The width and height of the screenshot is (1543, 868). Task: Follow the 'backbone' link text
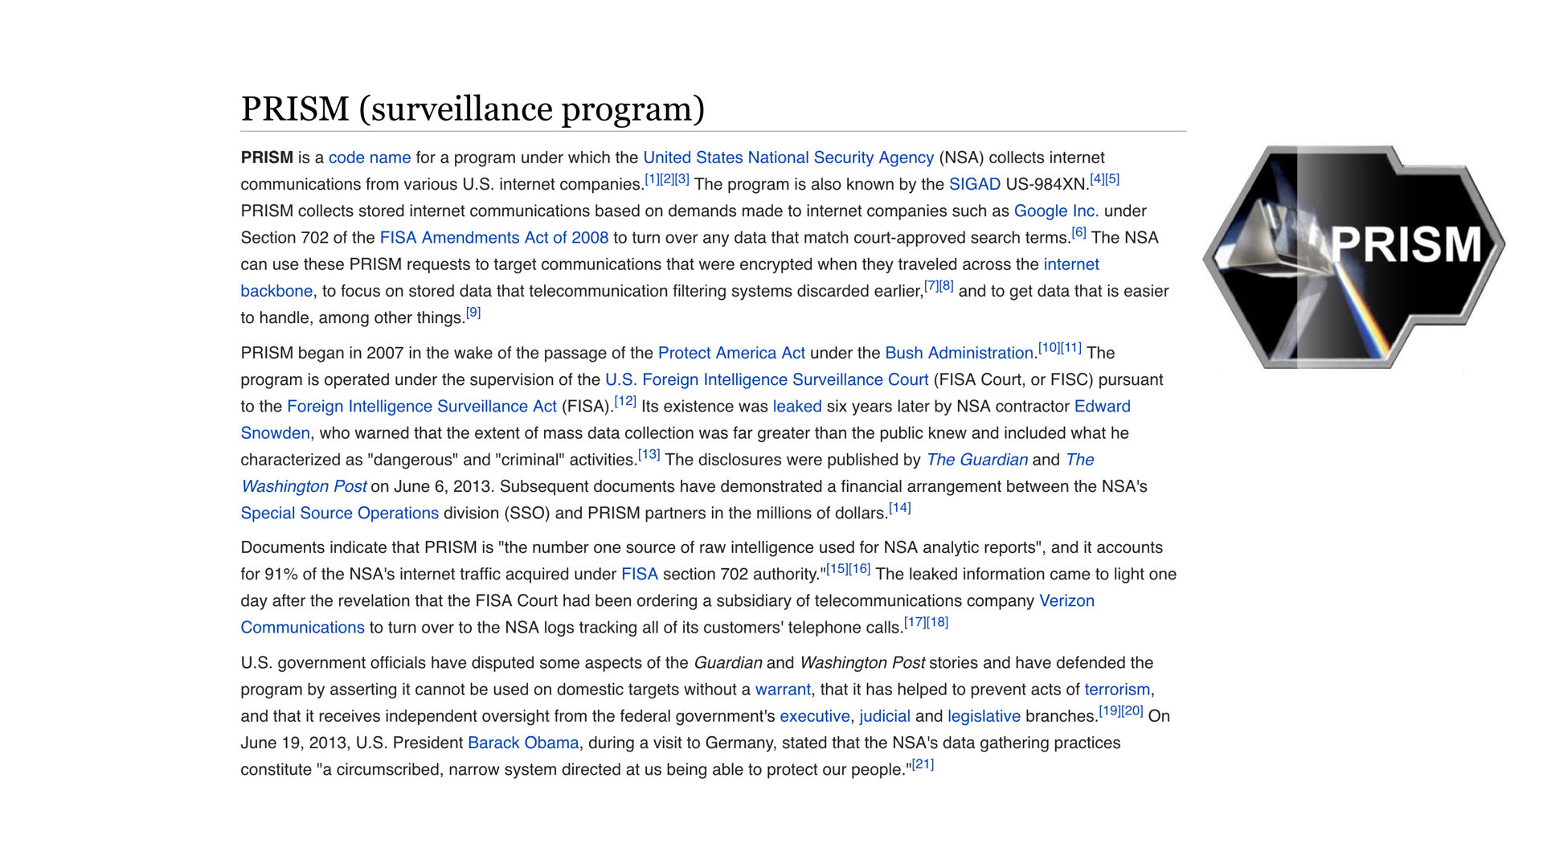point(276,291)
